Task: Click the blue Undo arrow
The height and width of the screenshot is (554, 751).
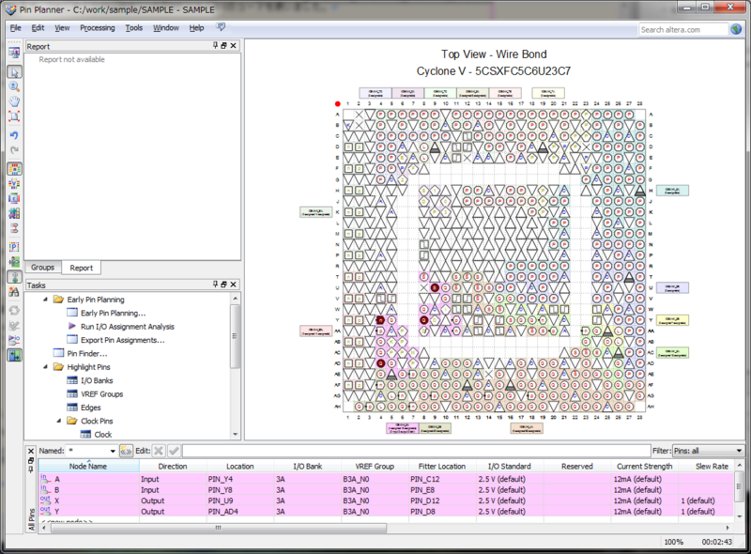Action: (14, 135)
